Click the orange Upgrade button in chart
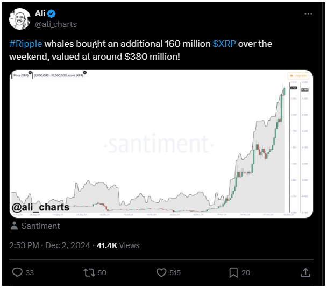Viewport: 327px width, 288px height. 298,75
